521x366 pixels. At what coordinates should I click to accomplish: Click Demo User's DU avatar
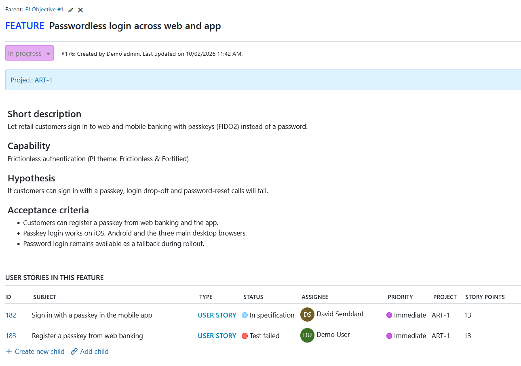tap(307, 335)
